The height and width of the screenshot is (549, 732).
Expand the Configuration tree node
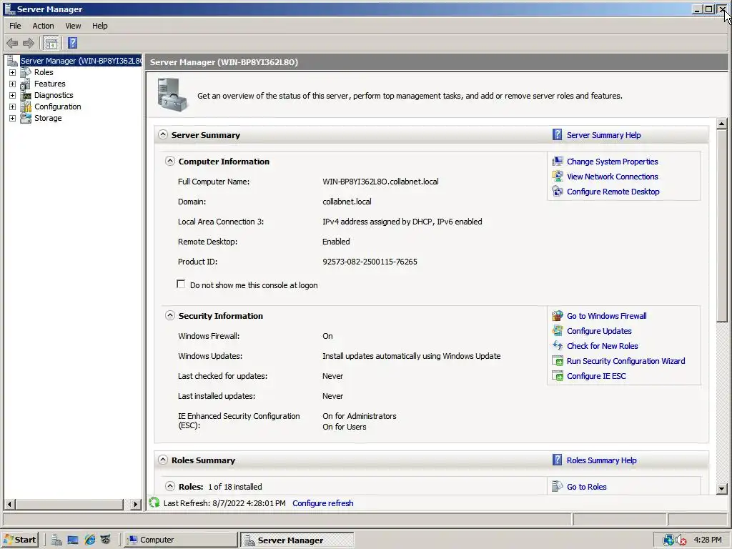(13, 107)
